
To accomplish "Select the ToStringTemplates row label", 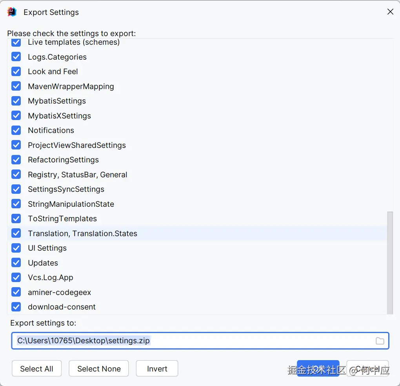I will pos(62,218).
